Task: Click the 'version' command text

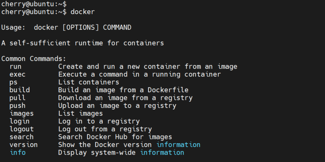Action: [23, 145]
